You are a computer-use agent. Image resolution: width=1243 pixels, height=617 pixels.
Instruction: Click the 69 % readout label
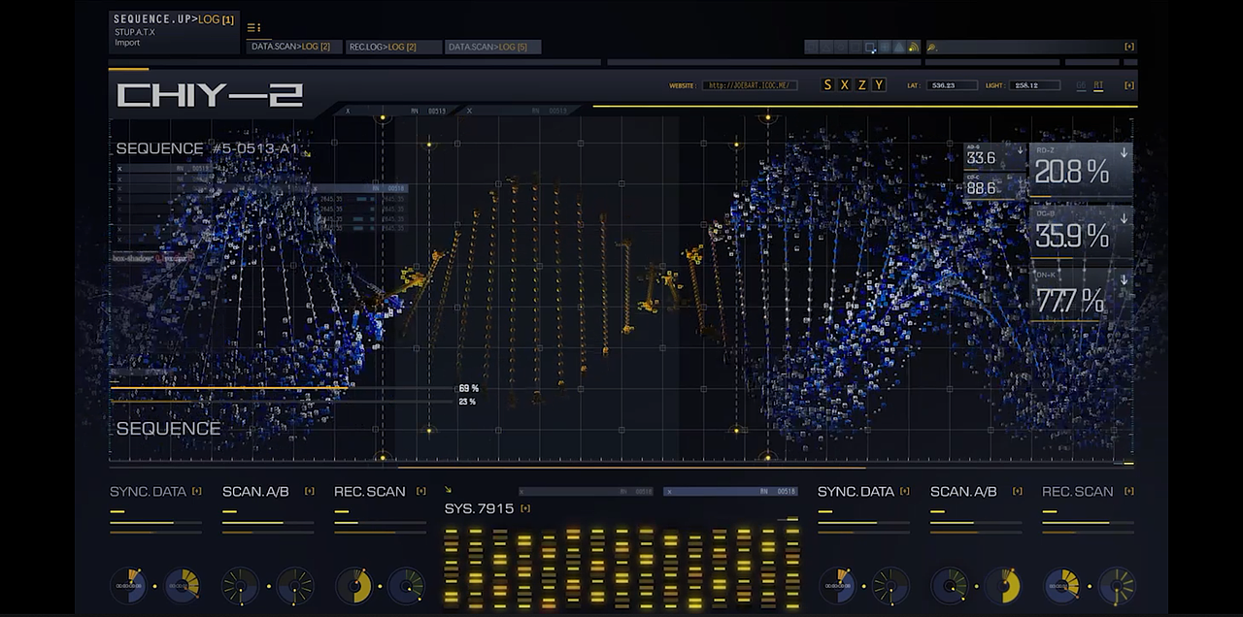469,388
